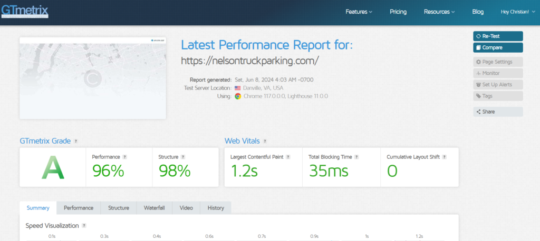Click the Monitor button
The width and height of the screenshot is (540, 241).
pyautogui.click(x=498, y=73)
